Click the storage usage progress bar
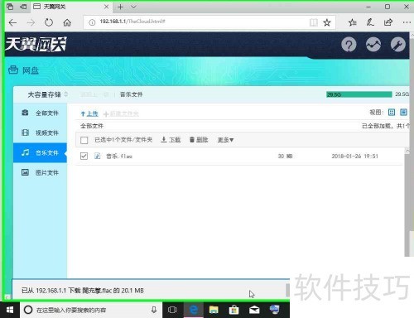414x318 pixels. (x=359, y=94)
